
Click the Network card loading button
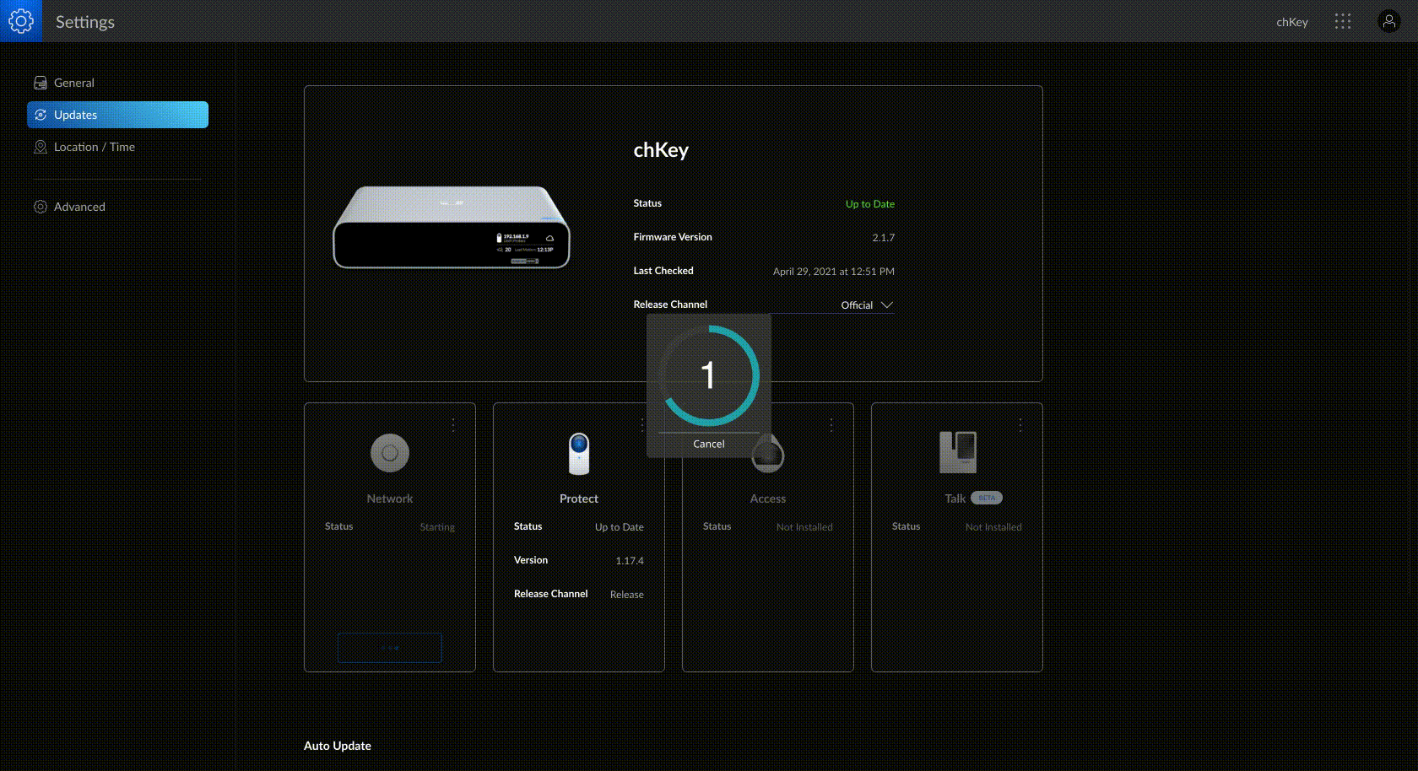point(390,648)
